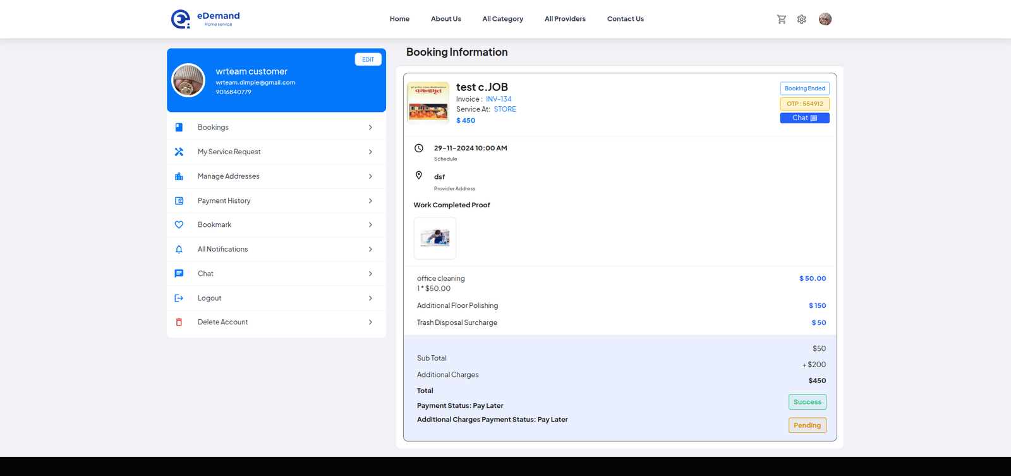Click the eDemand logo
Image resolution: width=1011 pixels, height=476 pixels.
point(205,19)
